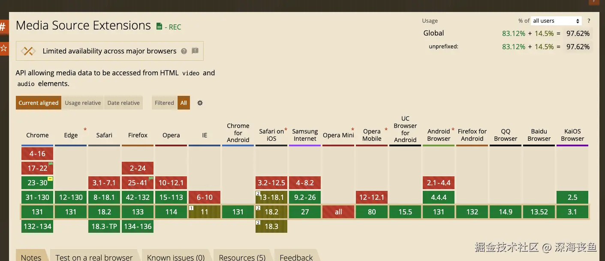Viewport: 605px width, 261px height.
Task: Switch to Usage relative view
Action: [83, 103]
